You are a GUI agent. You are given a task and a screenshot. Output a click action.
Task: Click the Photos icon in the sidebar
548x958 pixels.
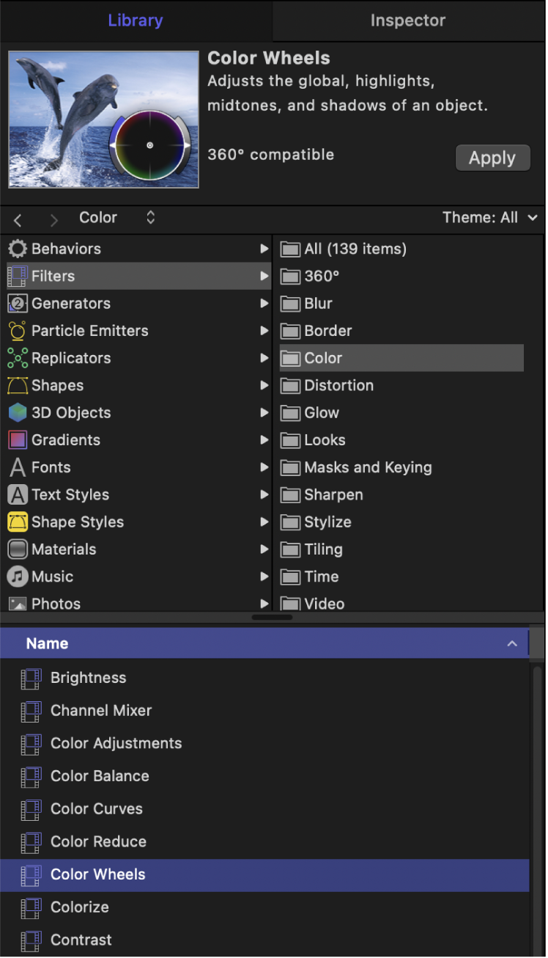click(17, 604)
